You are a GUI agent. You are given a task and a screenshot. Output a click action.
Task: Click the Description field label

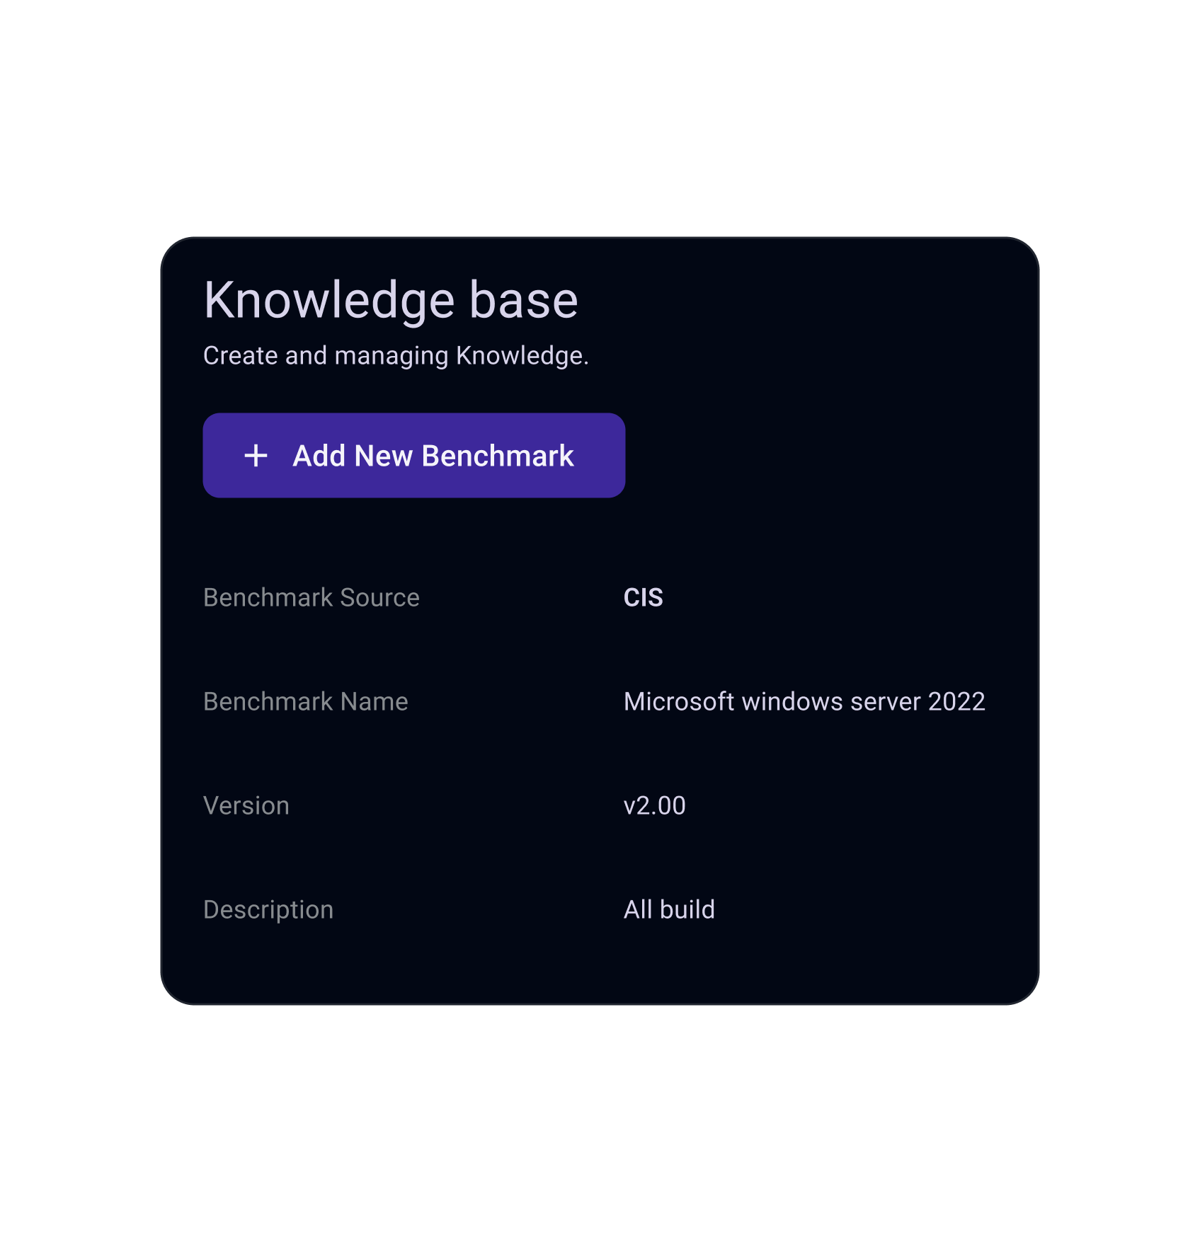268,910
